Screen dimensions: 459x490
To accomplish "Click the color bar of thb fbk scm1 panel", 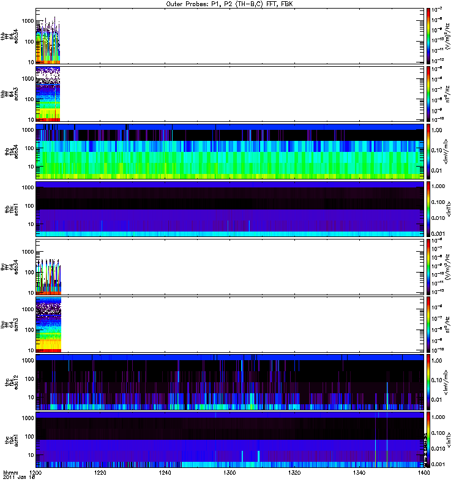I will 428,209.
